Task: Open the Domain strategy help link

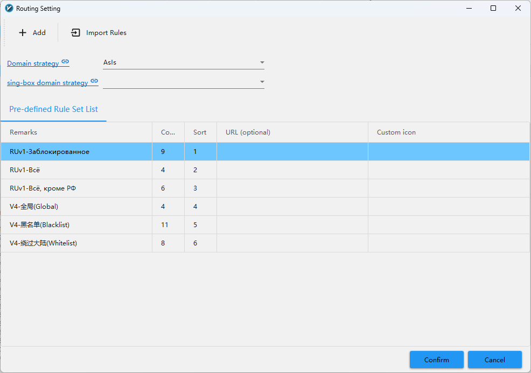Action: [33, 64]
